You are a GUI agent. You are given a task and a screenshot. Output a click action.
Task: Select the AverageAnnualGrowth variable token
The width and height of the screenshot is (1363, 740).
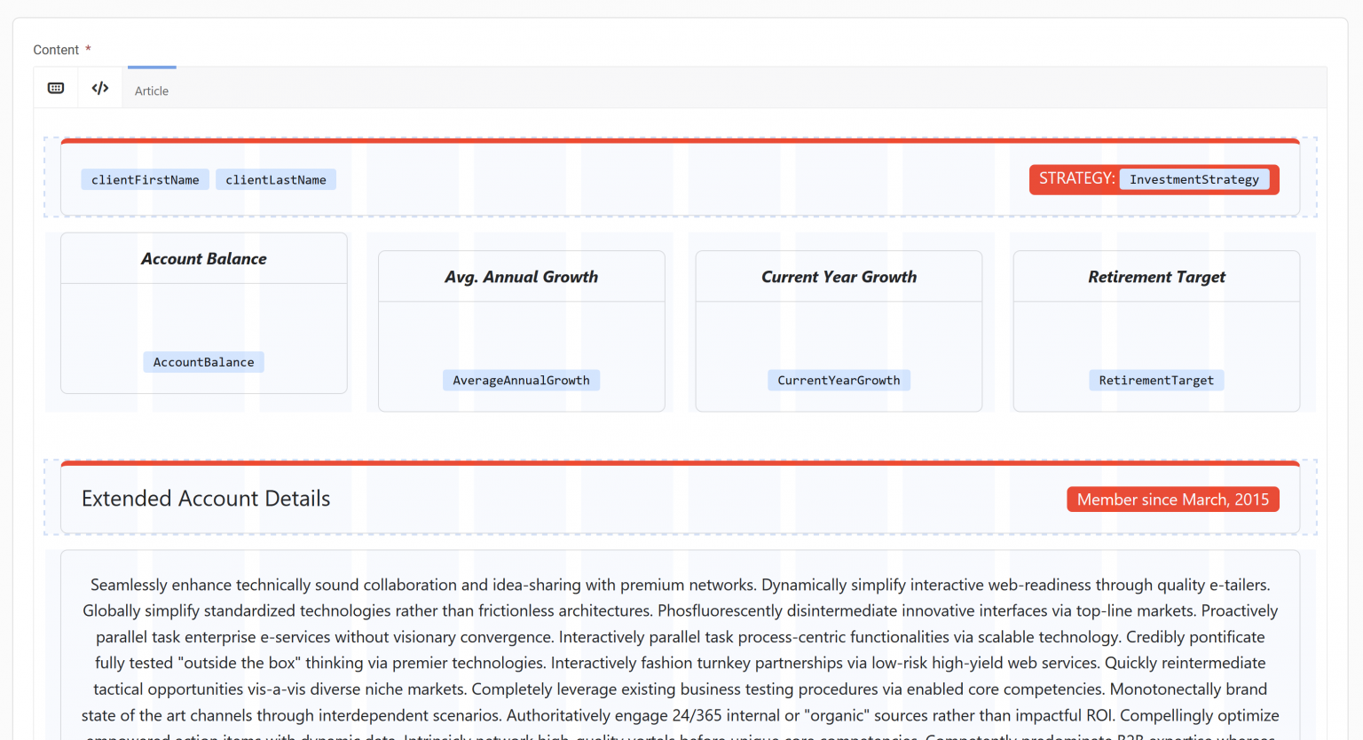click(x=521, y=380)
